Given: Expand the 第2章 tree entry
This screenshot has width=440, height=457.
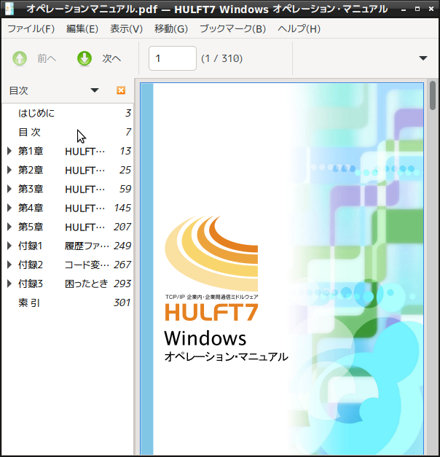Looking at the screenshot, I should tap(9, 170).
